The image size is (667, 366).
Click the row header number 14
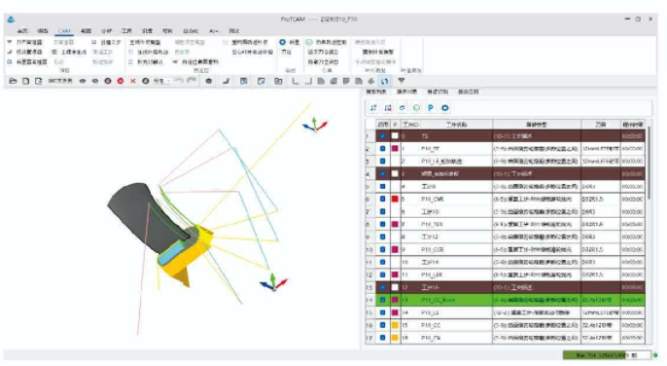pos(369,300)
